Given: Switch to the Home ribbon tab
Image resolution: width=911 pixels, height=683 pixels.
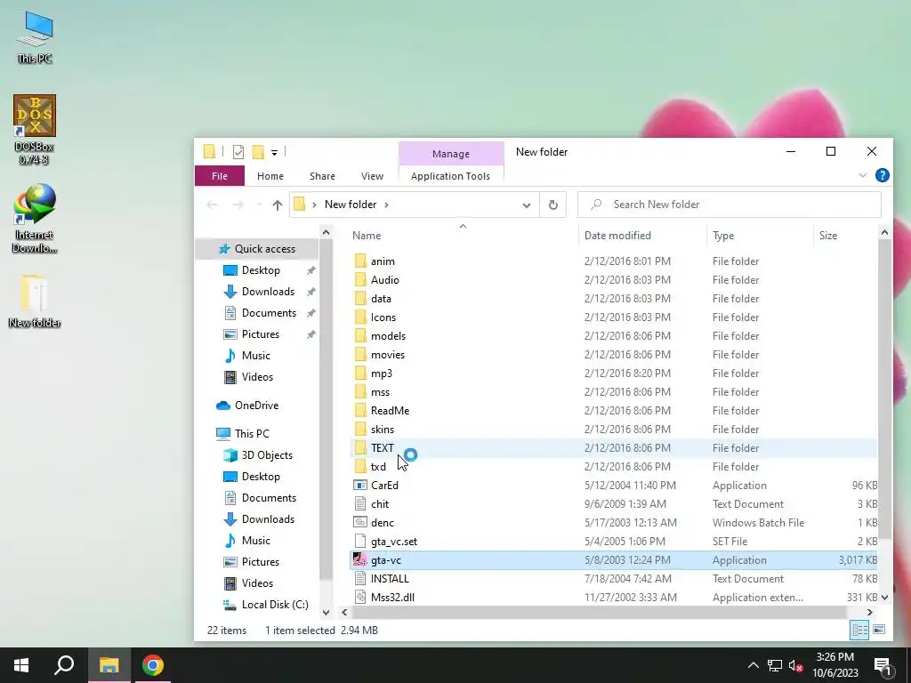Looking at the screenshot, I should [270, 176].
